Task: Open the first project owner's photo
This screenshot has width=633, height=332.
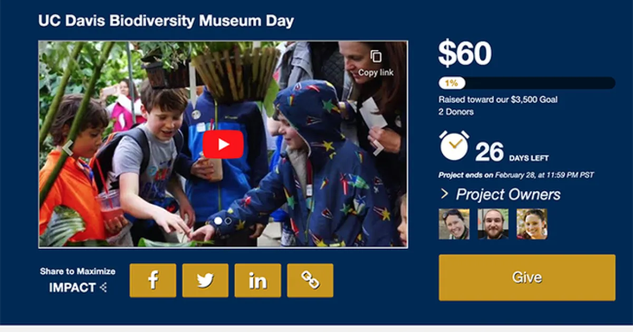Action: [x=454, y=224]
